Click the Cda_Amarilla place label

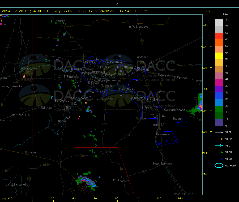point(20,115)
